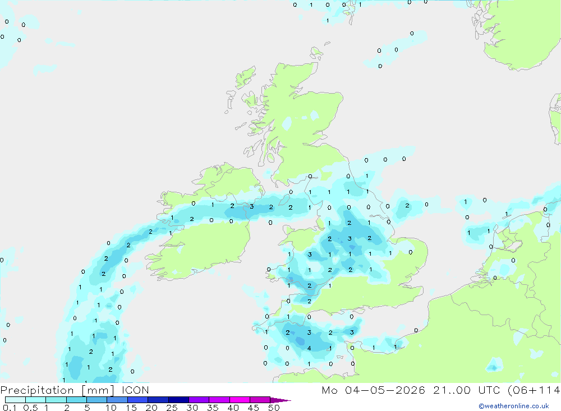Click the legend label number 50
Viewport: 561px width, 411px height.
274,408
